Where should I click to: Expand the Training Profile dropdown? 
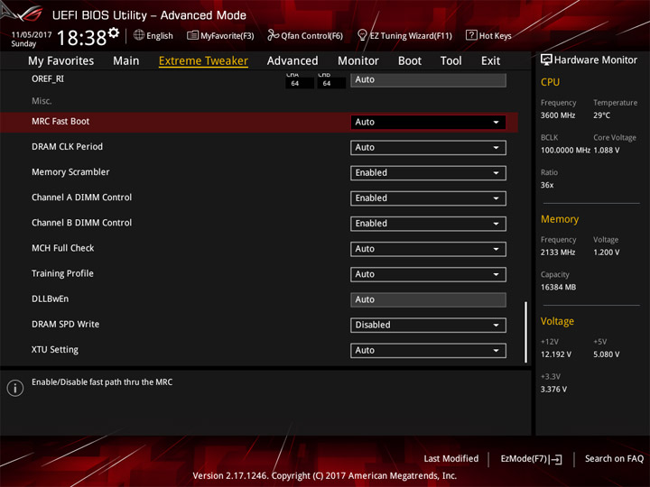pyautogui.click(x=428, y=274)
